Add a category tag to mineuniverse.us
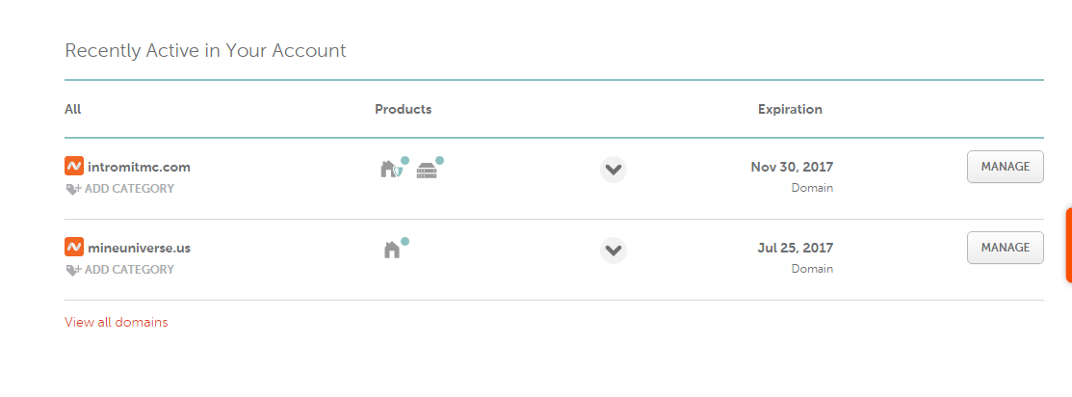Viewport: 1072px width, 397px height. click(x=119, y=270)
